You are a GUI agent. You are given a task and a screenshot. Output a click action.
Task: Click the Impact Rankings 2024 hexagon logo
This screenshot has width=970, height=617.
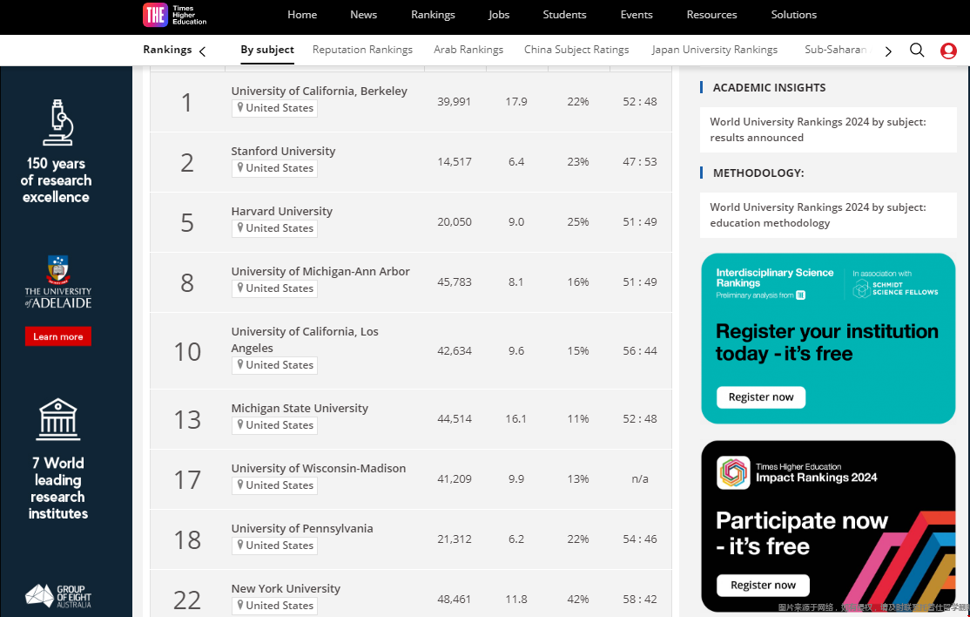coord(734,472)
